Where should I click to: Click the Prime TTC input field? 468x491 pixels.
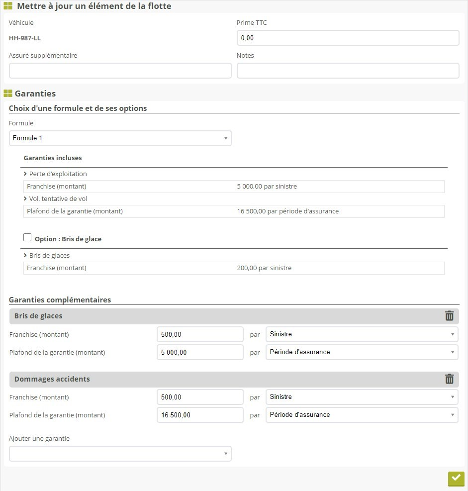(348, 38)
